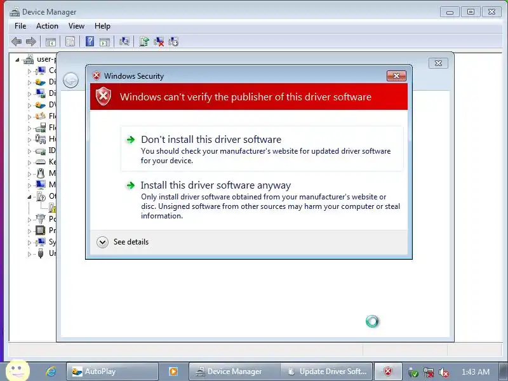Switch to AutoPlay taskbar button
Image resolution: width=508 pixels, height=381 pixels.
click(x=112, y=371)
